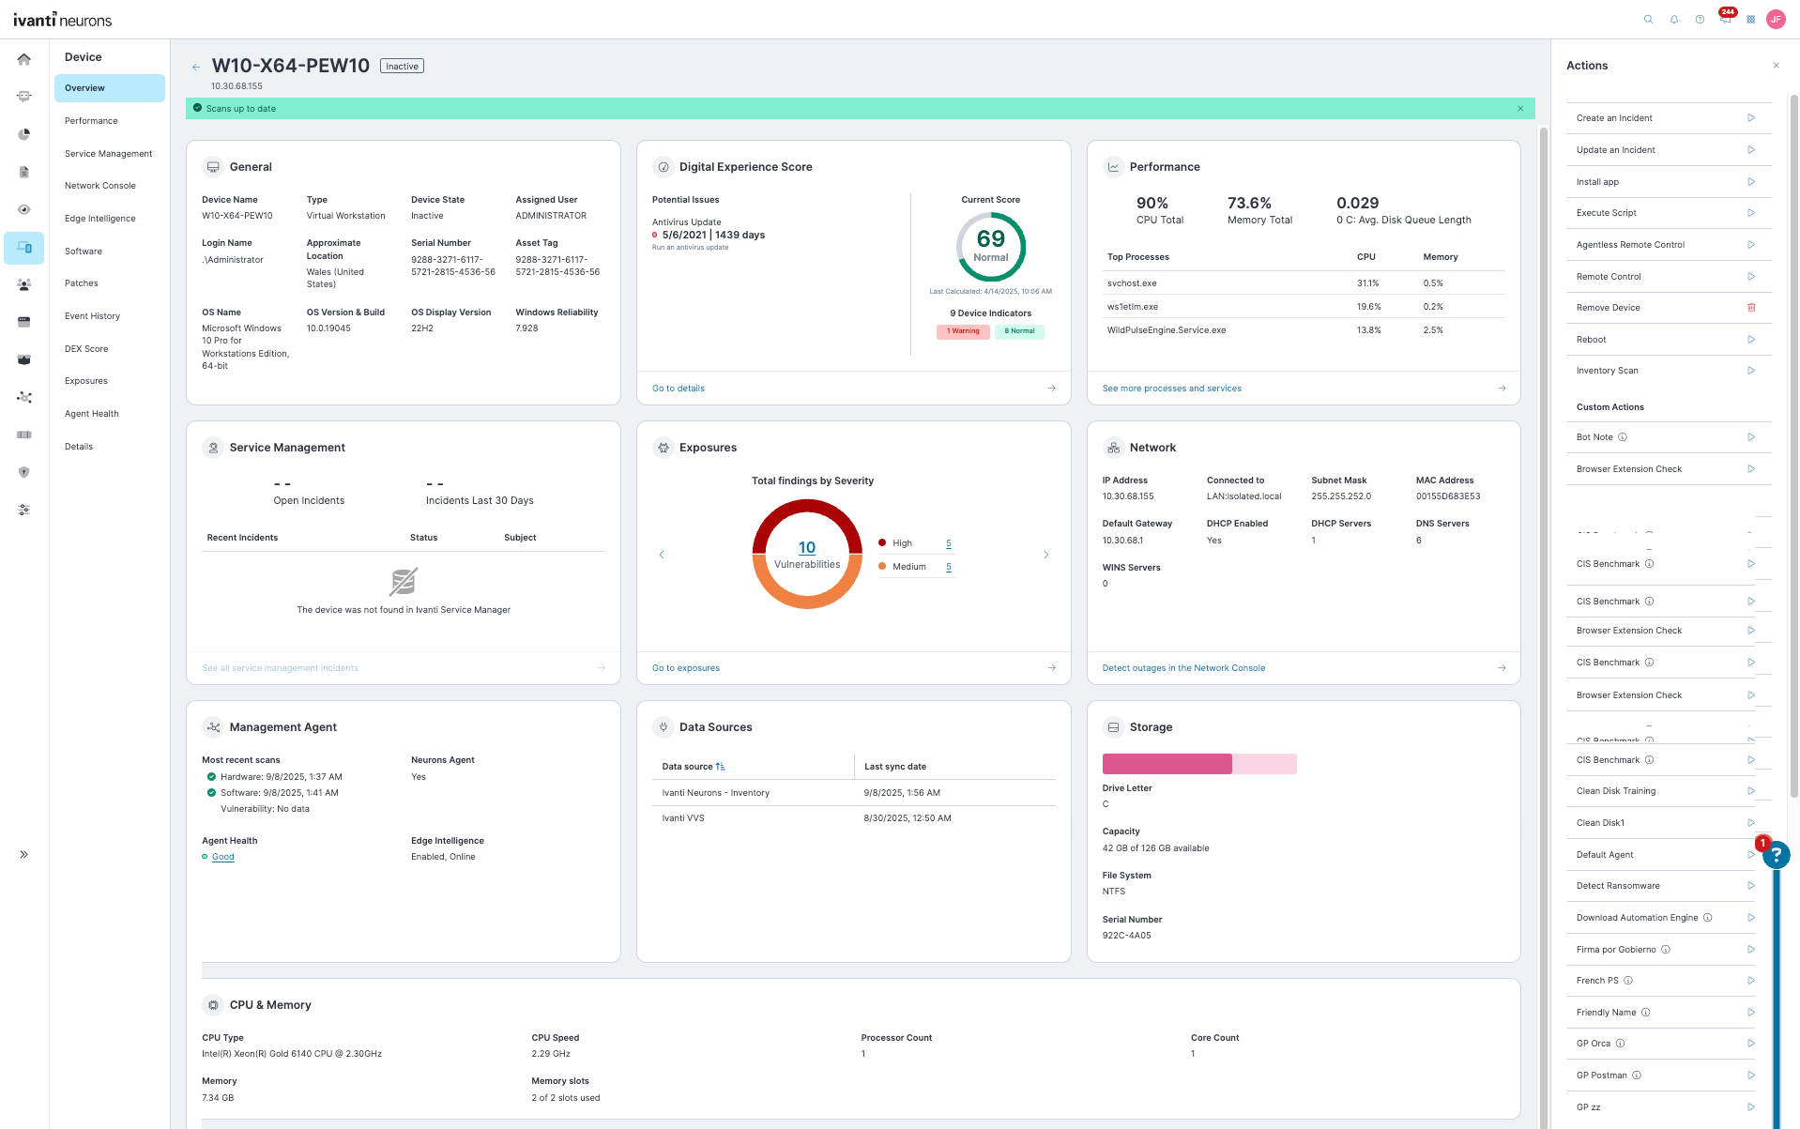The height and width of the screenshot is (1129, 1800).
Task: Dismiss the Scans up to date banner
Action: point(1520,109)
